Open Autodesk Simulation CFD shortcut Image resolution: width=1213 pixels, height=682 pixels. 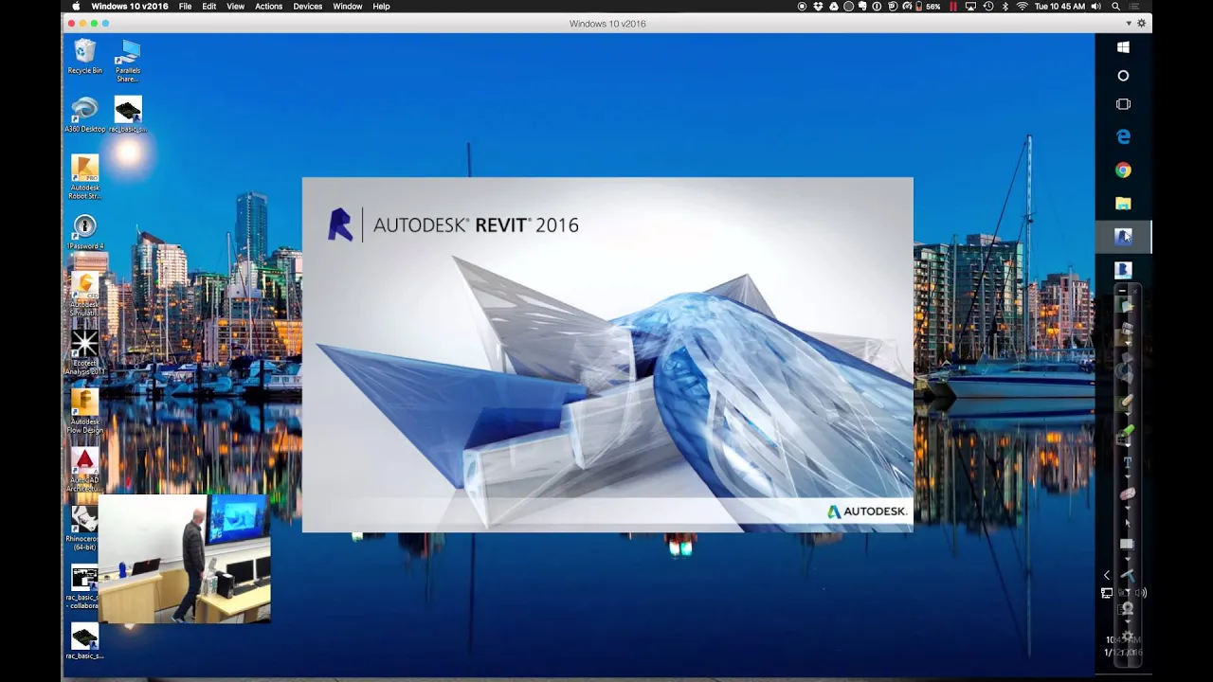click(x=84, y=295)
